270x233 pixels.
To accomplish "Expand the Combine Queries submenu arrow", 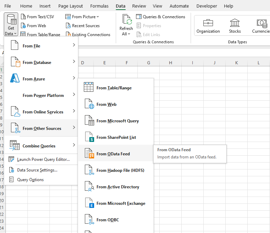I will [74, 145].
